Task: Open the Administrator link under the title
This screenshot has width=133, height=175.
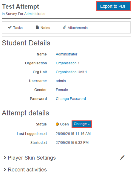Action: [35, 14]
